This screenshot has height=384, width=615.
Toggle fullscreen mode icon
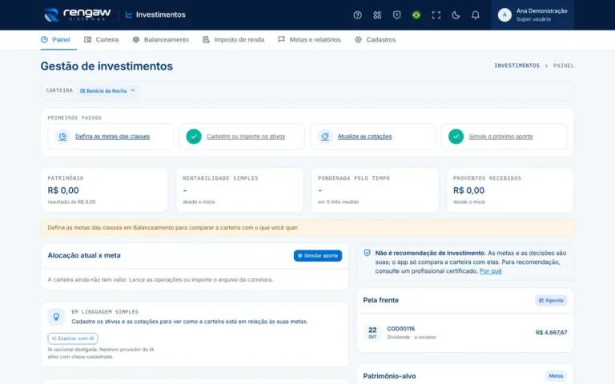pos(436,15)
